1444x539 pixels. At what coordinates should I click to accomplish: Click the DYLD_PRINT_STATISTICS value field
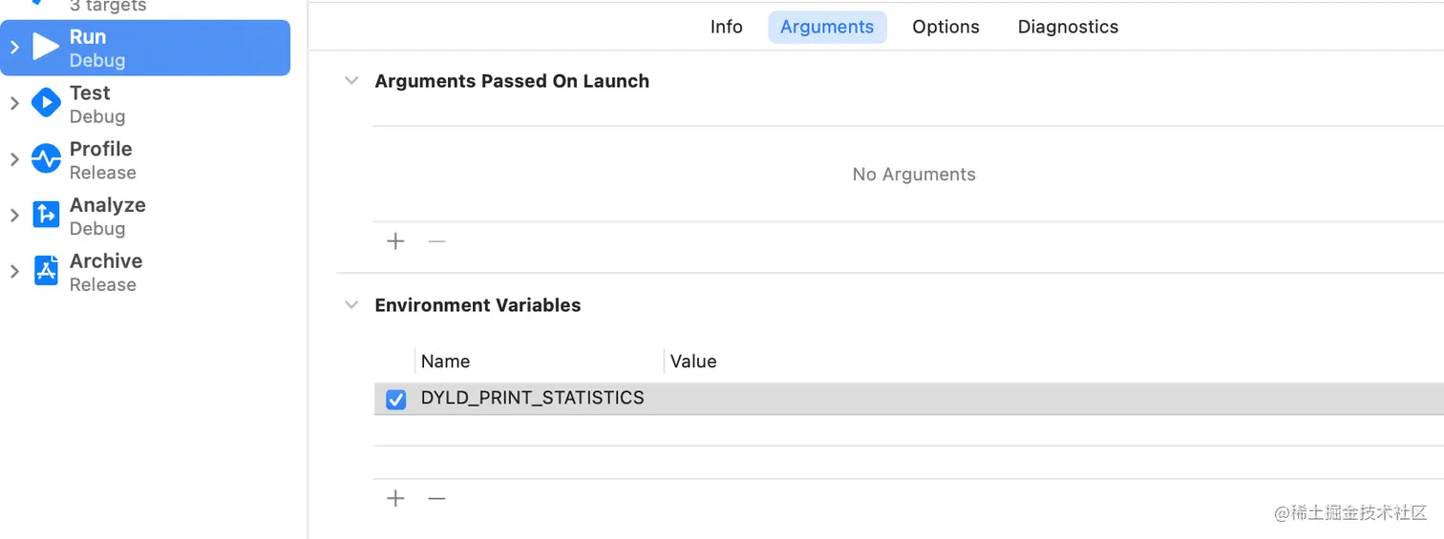point(955,399)
